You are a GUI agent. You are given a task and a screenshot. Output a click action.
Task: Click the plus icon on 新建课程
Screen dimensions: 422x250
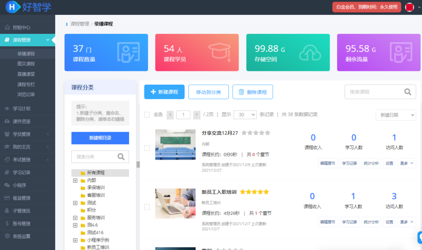153,92
